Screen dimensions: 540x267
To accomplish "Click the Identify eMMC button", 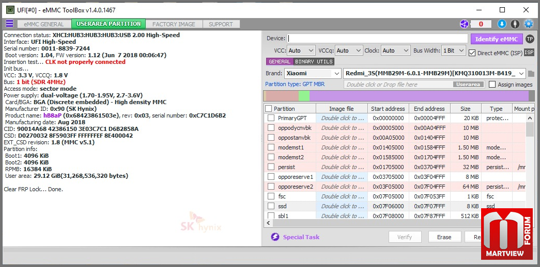I will tap(497, 39).
